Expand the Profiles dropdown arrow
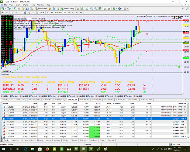190x152 pixels. pos(11,9)
